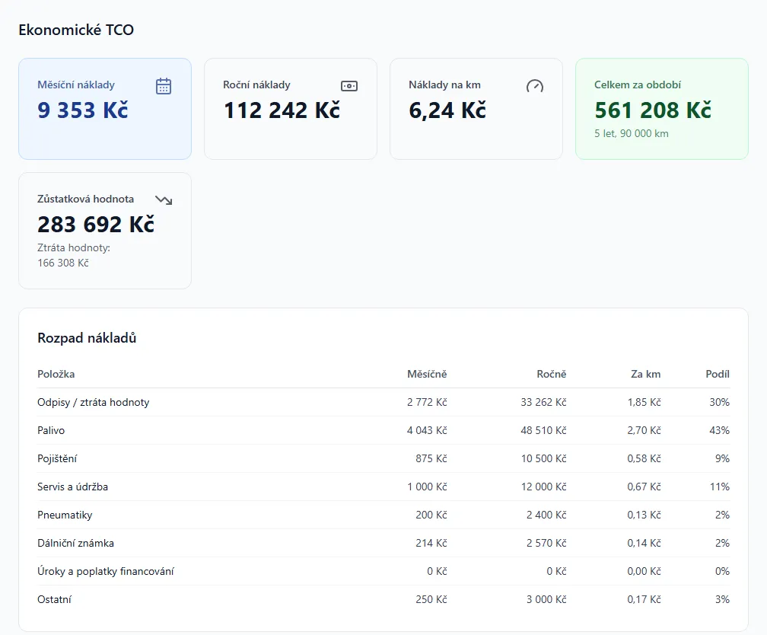Click the 43% fuel share cell
Viewport: 767px width, 635px height.
click(719, 430)
